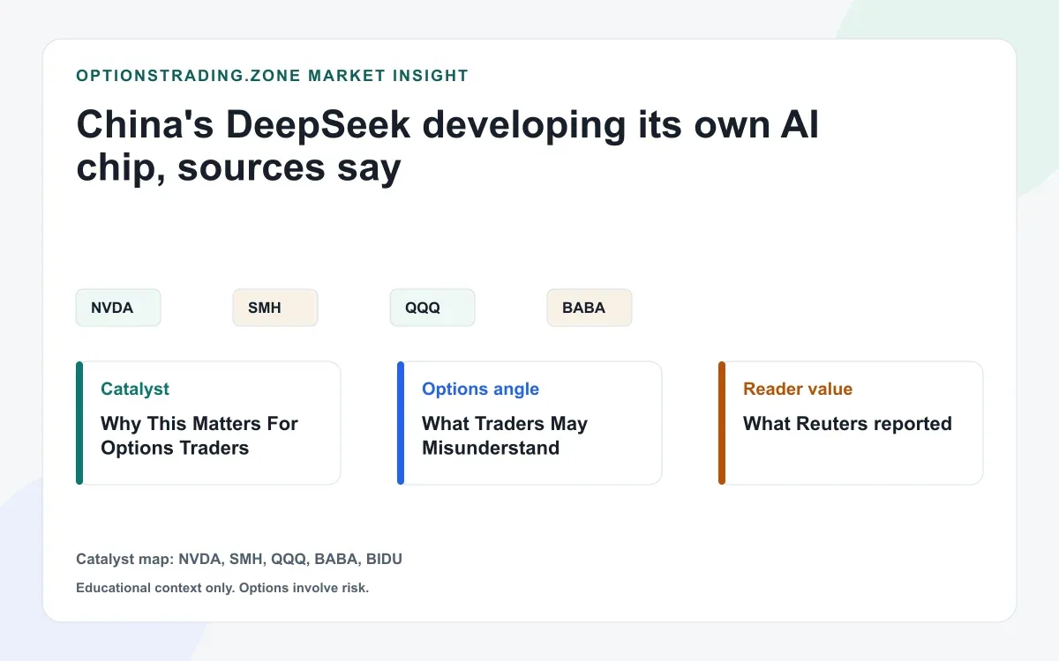Click the Catalyst map ticker line
1059x661 pixels.
tap(239, 560)
